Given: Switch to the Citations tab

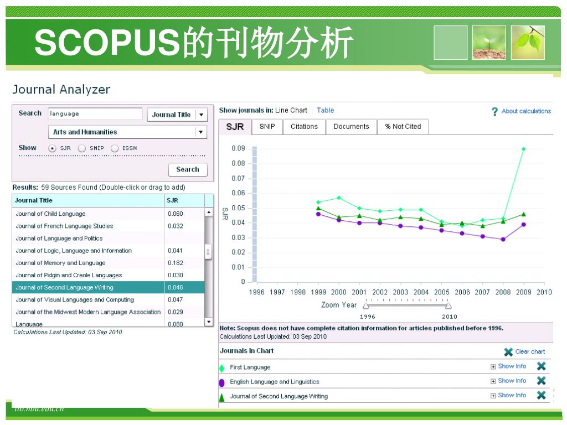Looking at the screenshot, I should coord(304,127).
